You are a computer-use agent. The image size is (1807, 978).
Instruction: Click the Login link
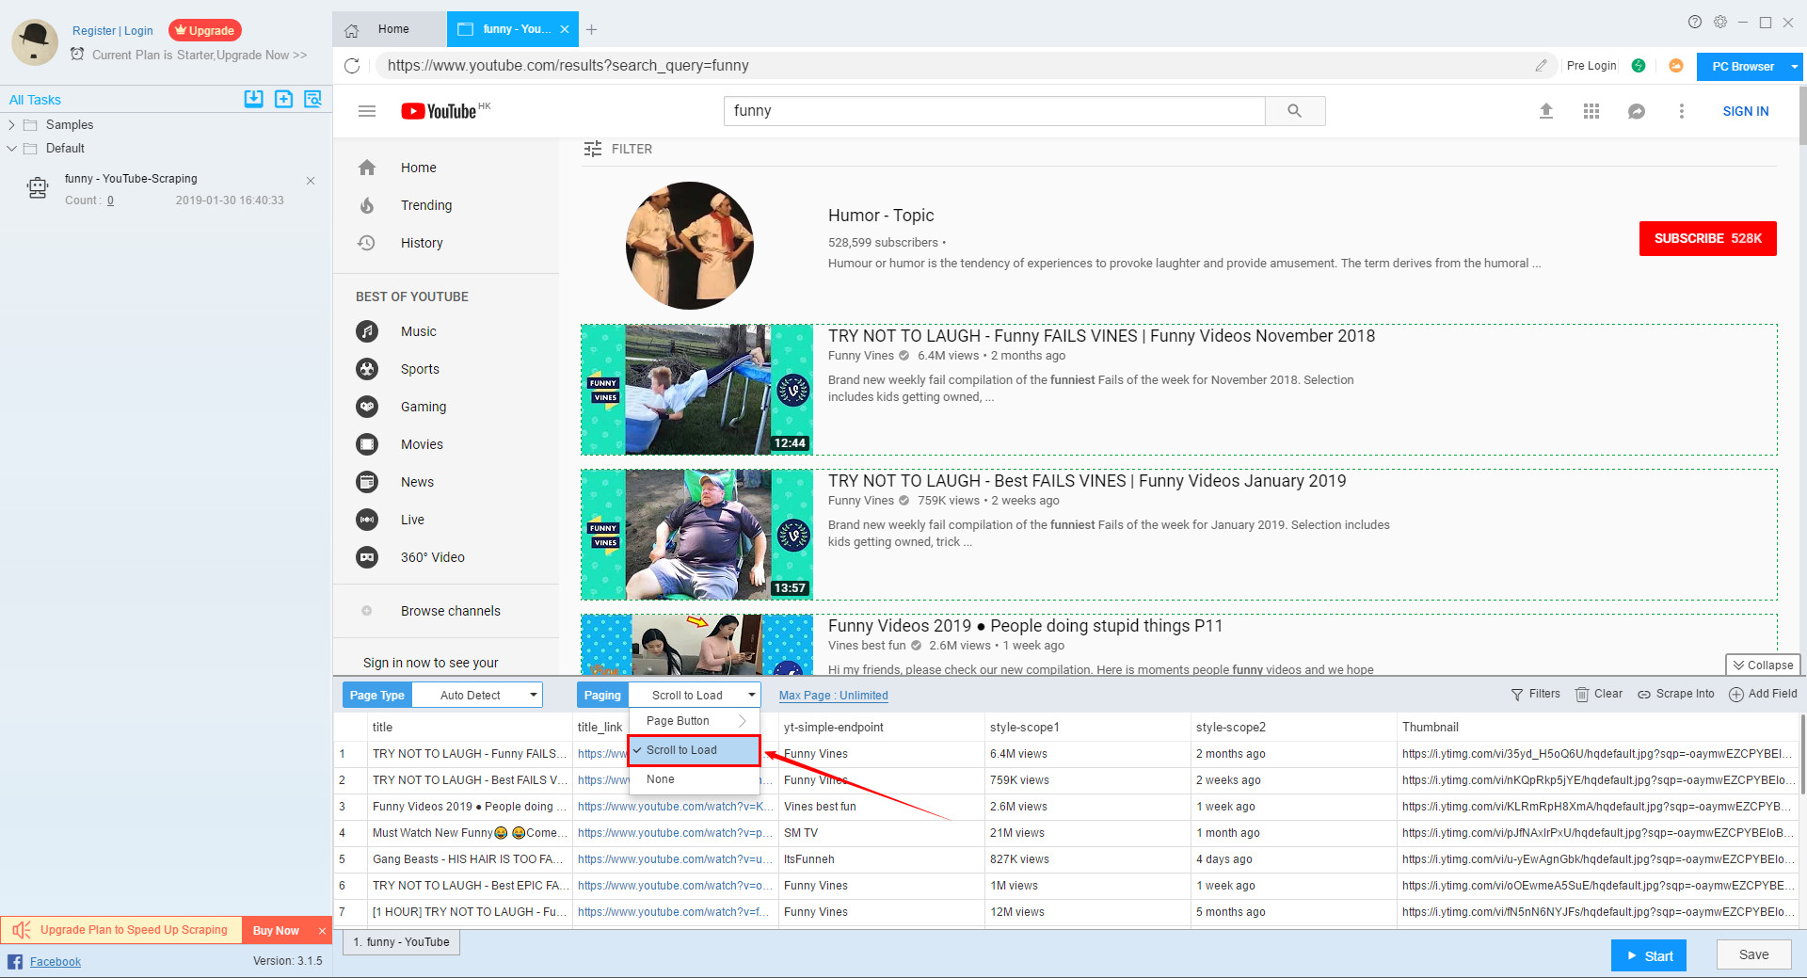tap(138, 31)
